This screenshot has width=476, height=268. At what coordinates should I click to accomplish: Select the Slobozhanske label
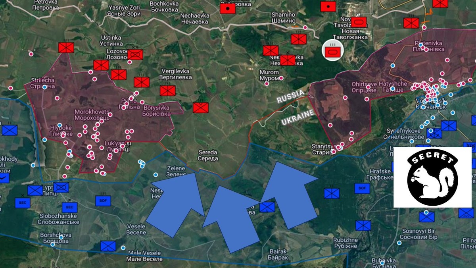point(59,219)
